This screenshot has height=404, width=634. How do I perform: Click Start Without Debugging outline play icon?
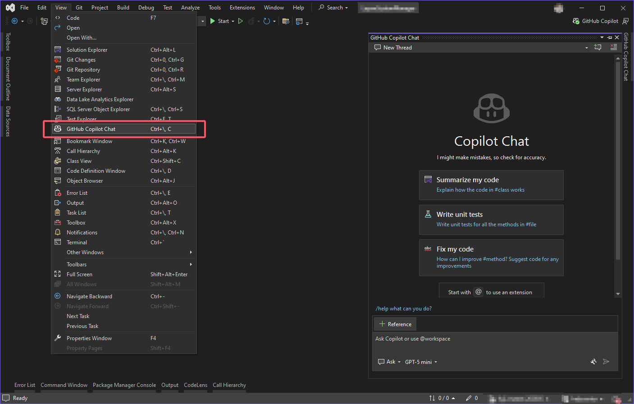pos(241,21)
